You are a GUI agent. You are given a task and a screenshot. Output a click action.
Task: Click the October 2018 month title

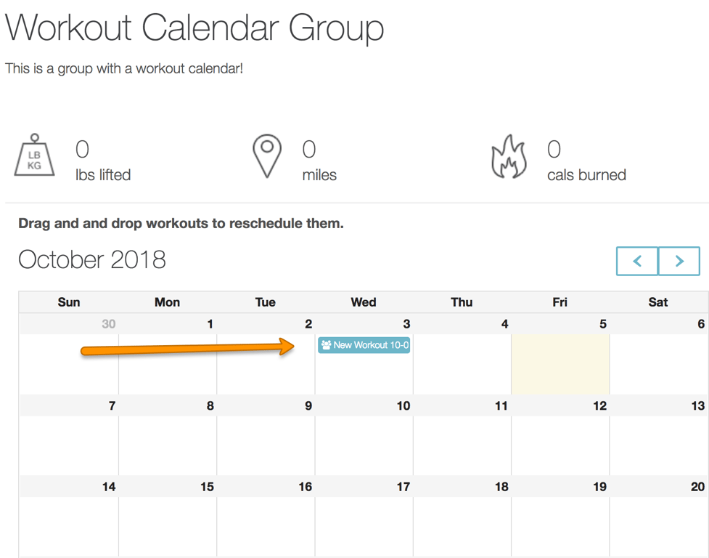click(92, 259)
